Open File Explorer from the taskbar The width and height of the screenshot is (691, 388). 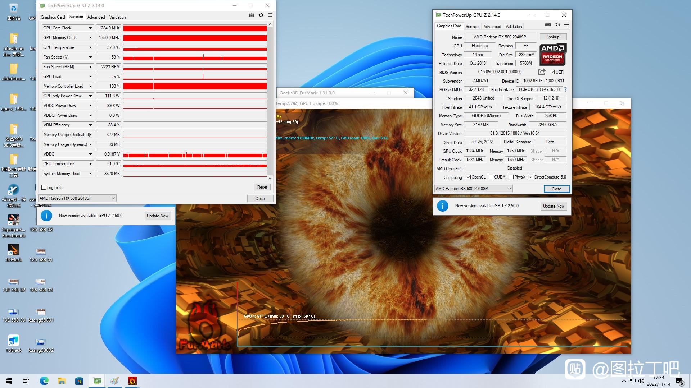[62, 381]
